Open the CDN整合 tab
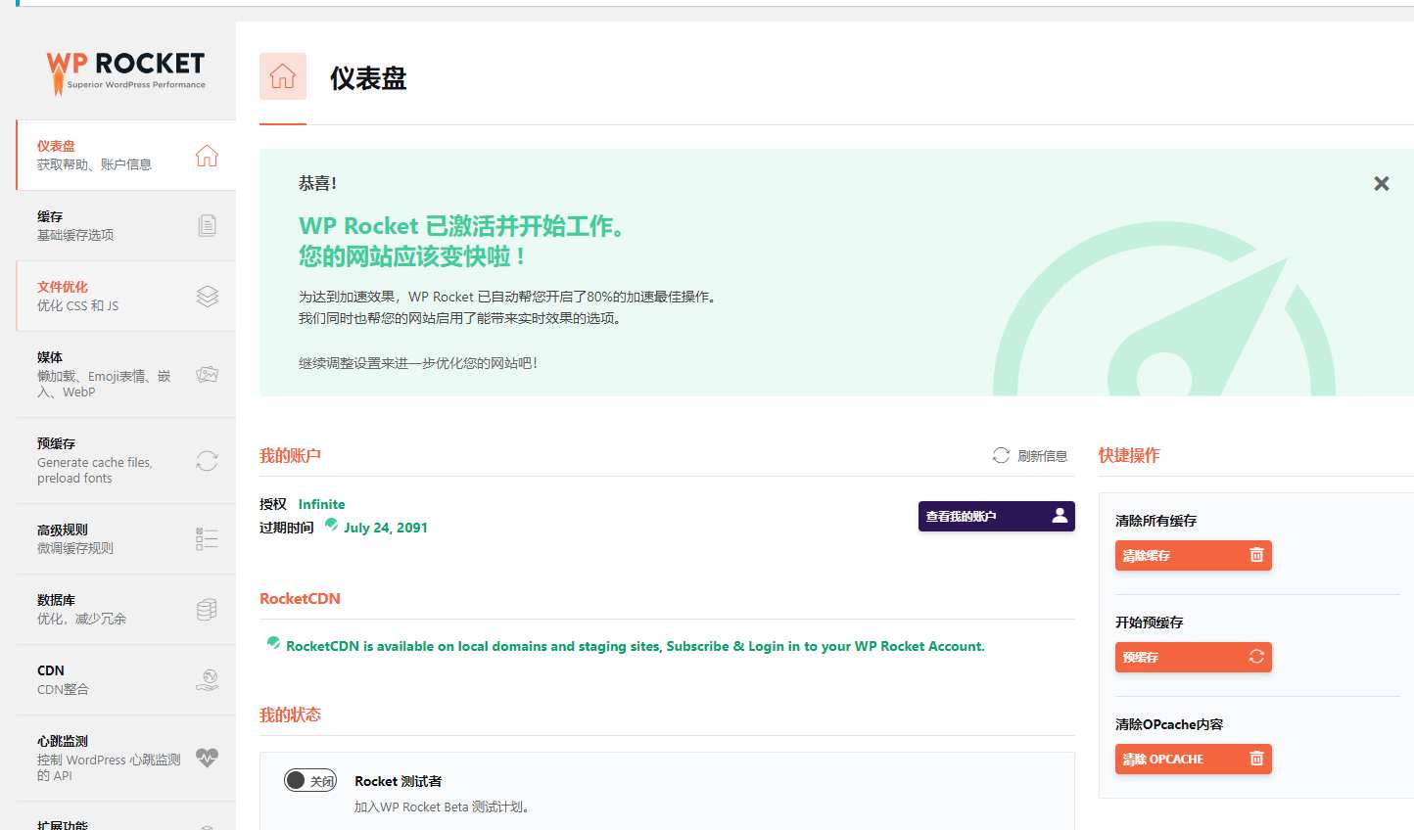This screenshot has height=830, width=1414. (x=125, y=680)
